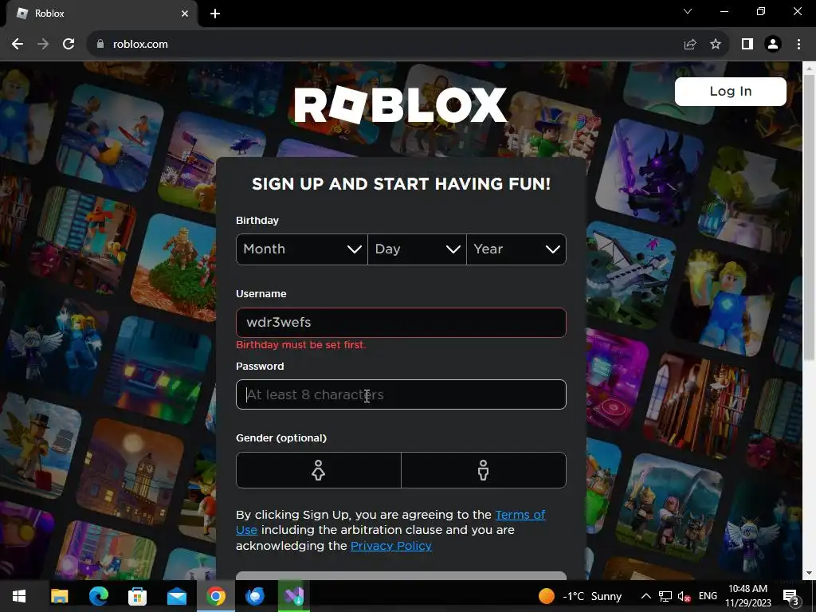This screenshot has height=612, width=816.
Task: Open network settings tray icon
Action: pyautogui.click(x=665, y=596)
